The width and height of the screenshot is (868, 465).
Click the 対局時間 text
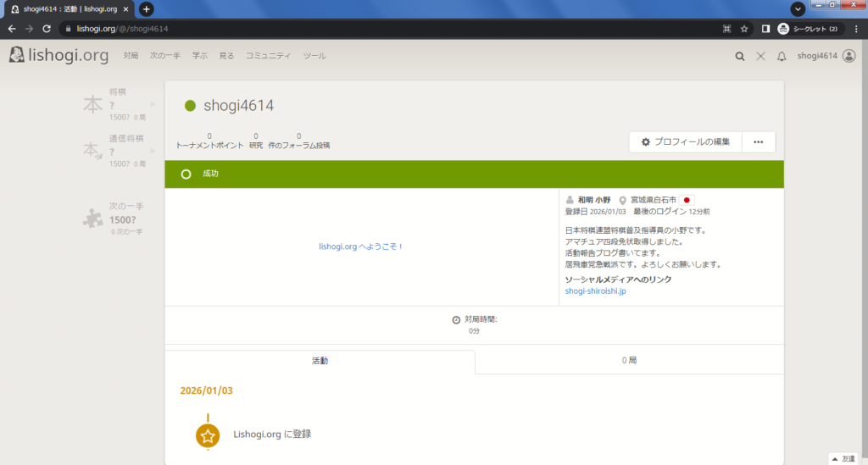(x=481, y=319)
